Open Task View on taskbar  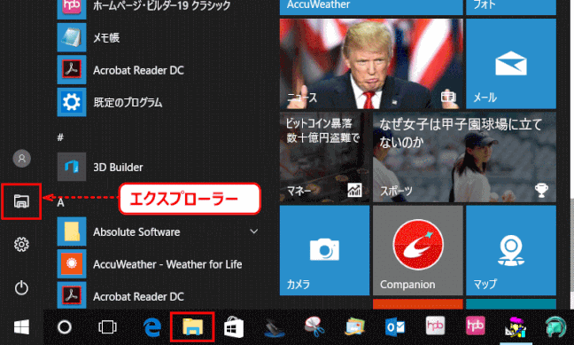pyautogui.click(x=107, y=327)
